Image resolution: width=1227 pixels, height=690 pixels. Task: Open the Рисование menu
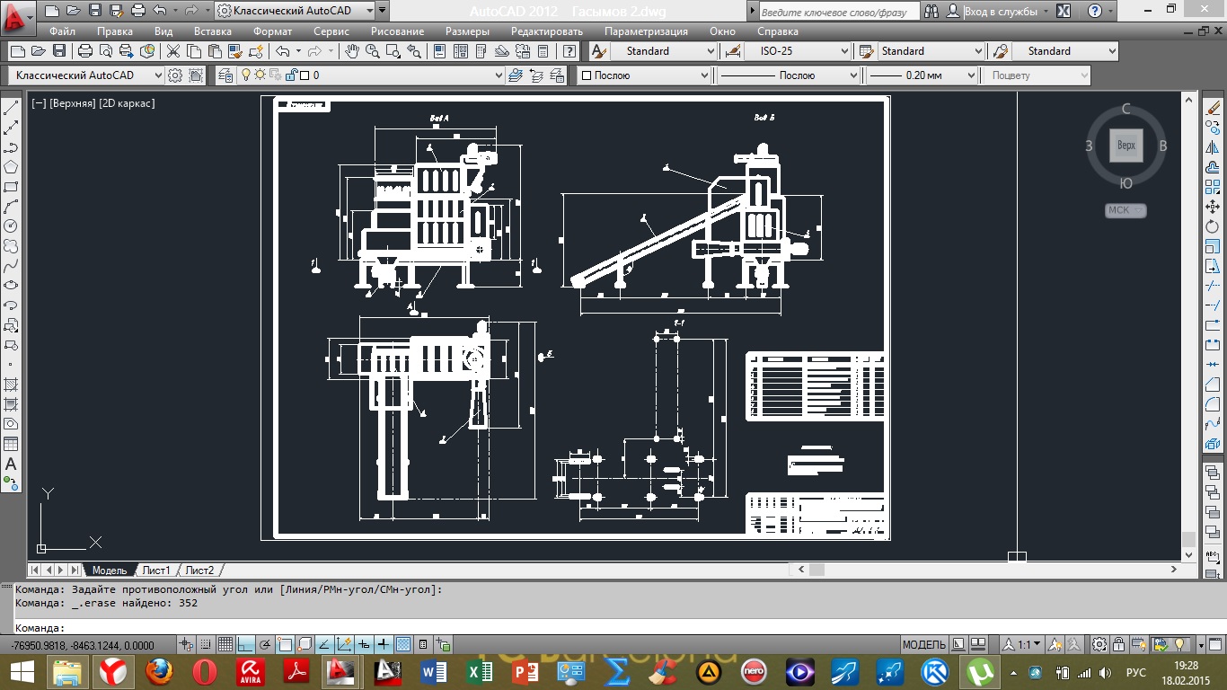[x=397, y=31]
